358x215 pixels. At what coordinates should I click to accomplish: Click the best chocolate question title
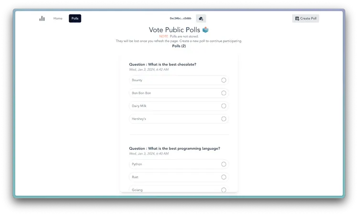point(163,64)
